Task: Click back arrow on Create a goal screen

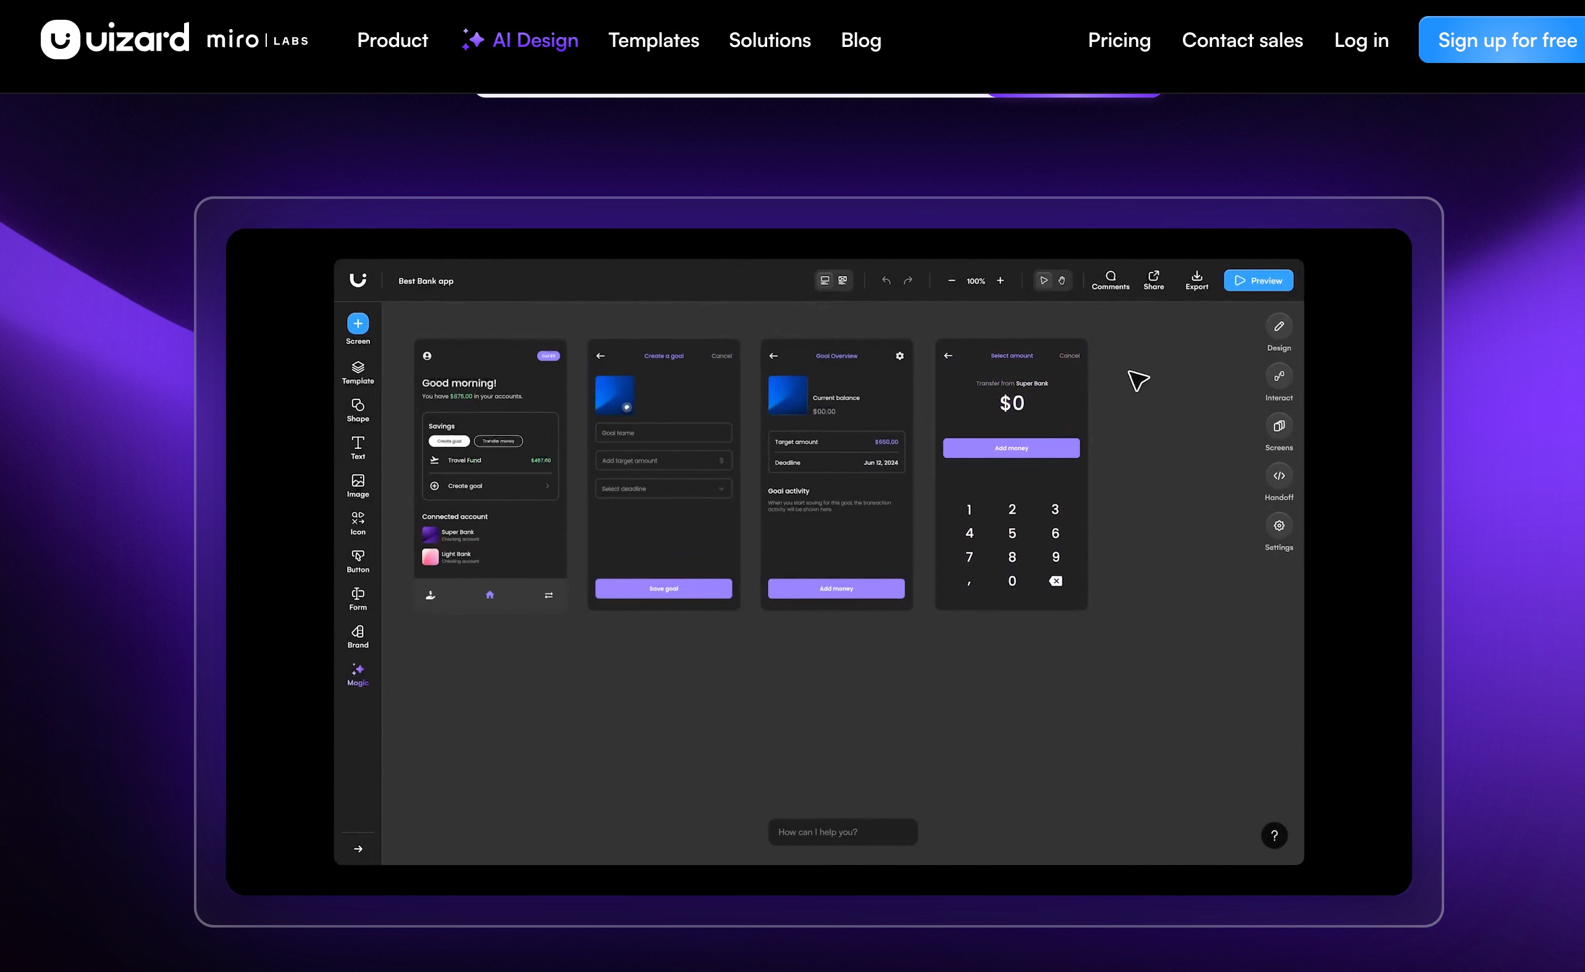Action: coord(600,356)
